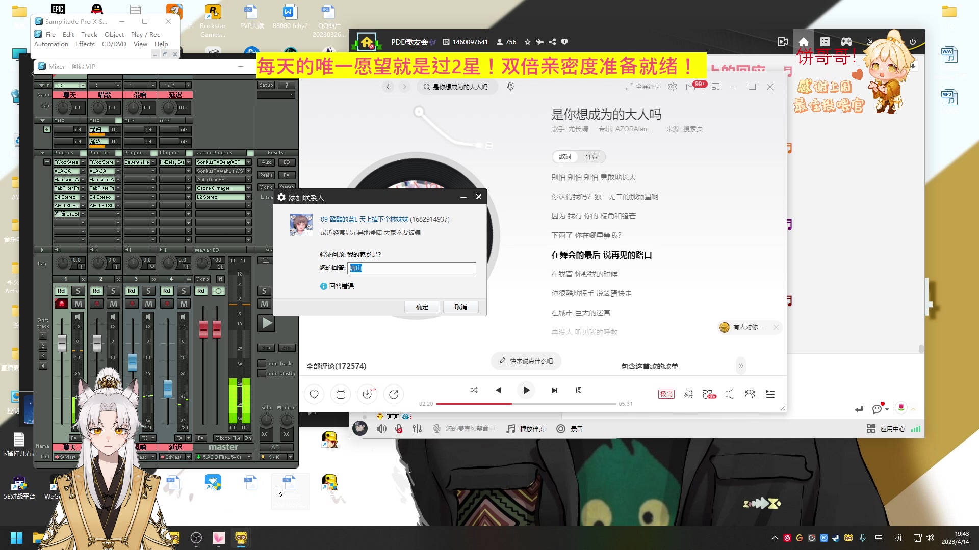Click the mixer Play transport button
Viewport: 979px width, 550px height.
click(x=266, y=323)
